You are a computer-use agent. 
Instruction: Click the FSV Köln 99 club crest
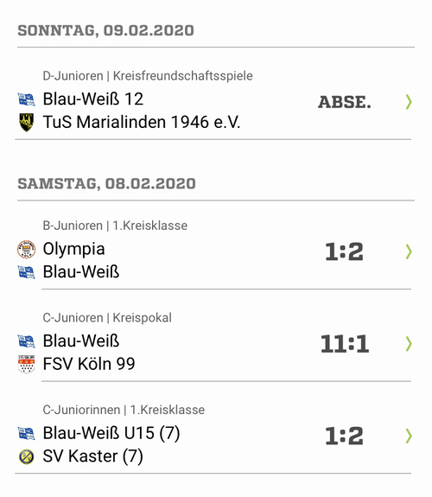(x=26, y=364)
